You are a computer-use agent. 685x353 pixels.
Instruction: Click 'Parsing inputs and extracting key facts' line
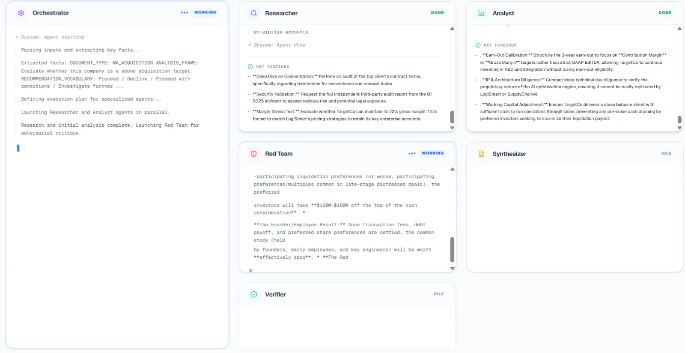click(81, 50)
